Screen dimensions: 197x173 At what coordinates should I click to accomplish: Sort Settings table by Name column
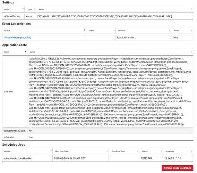coord(13,9)
